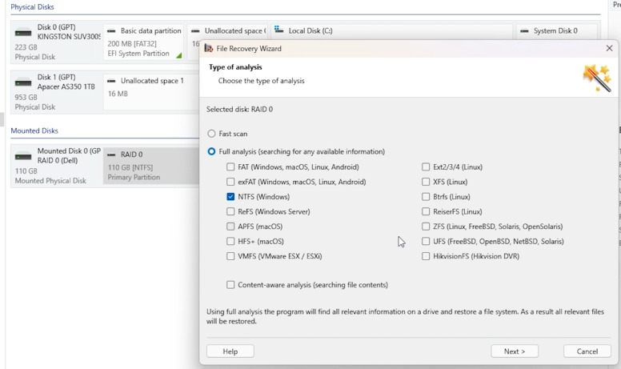
Task: Enable the Btrfs (Linux) checkbox
Action: point(426,197)
